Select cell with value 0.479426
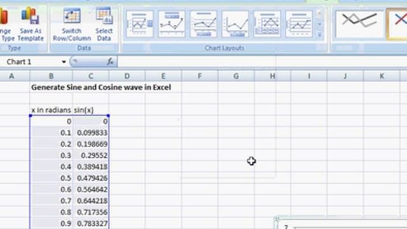The image size is (407, 229). click(x=90, y=178)
